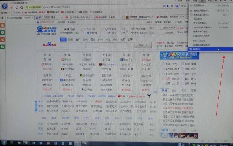Image resolution: width=233 pixels, height=146 pixels.
Task: Click the blue e browser logo
Action: 5,6
